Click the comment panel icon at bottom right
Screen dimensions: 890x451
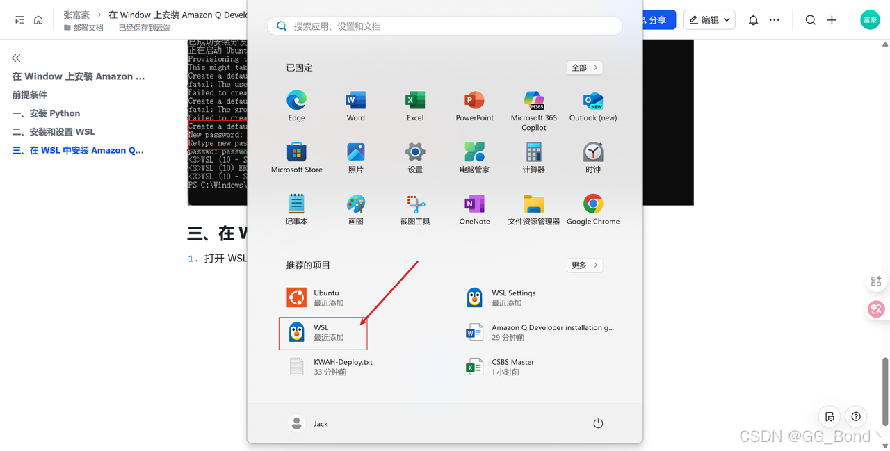pos(830,417)
